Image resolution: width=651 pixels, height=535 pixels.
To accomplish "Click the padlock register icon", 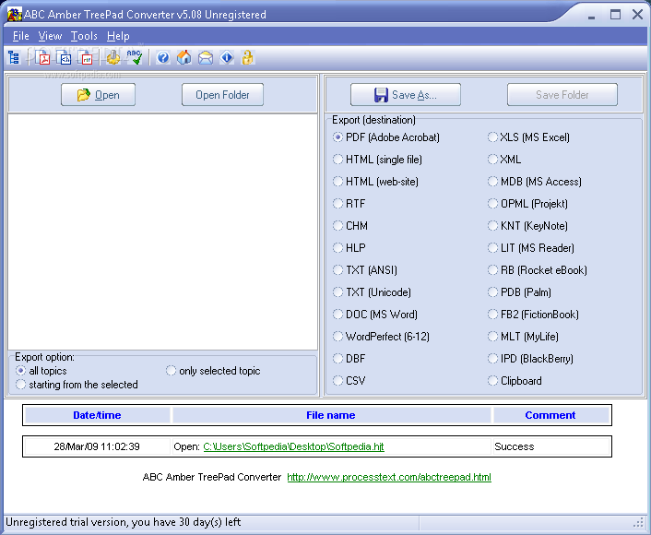I will (x=247, y=57).
